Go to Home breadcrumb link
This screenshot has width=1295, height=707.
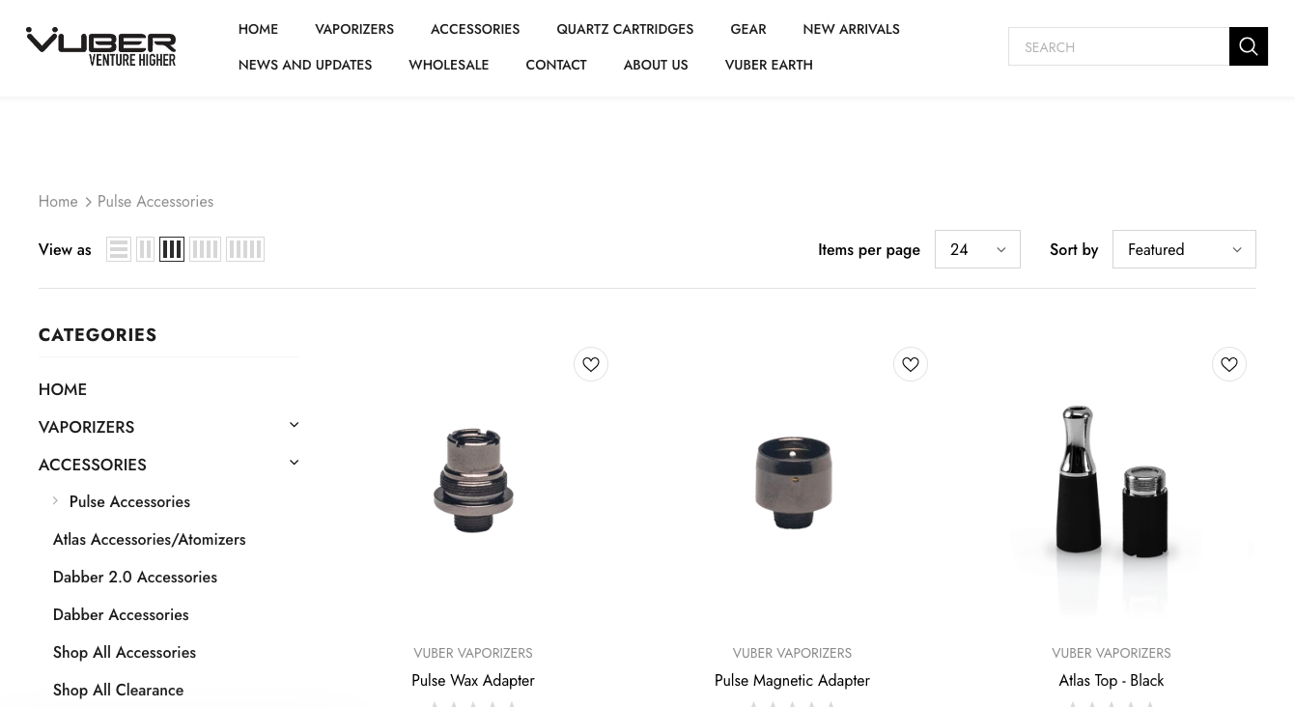tap(58, 202)
